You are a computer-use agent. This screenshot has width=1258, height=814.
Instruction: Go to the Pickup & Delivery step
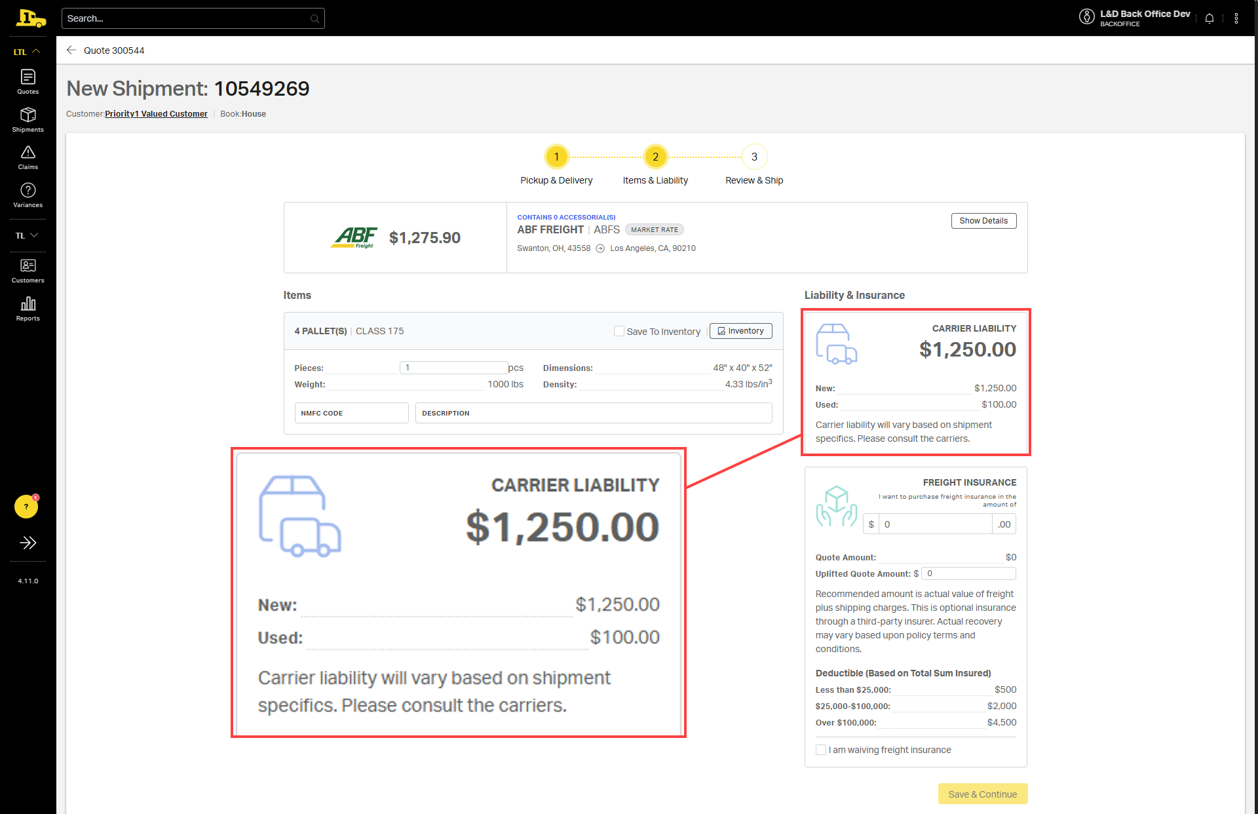[556, 157]
